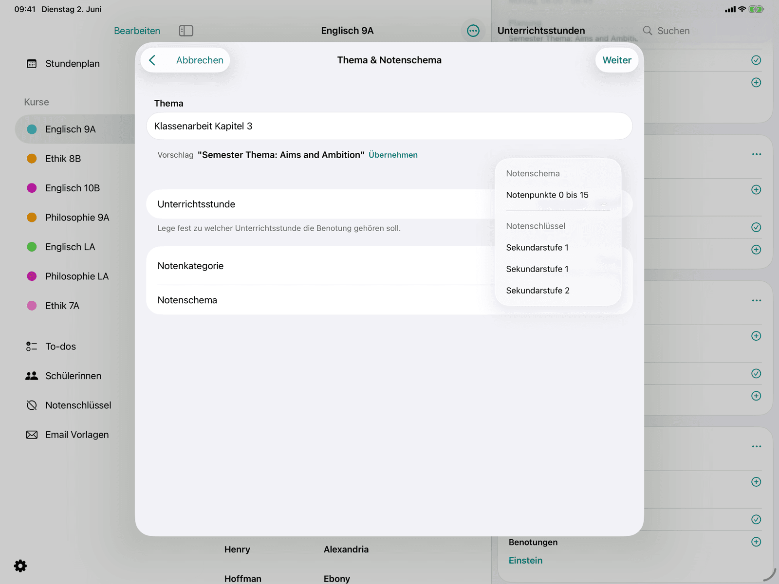Accept suggestion via Übernehmen link
Image resolution: width=779 pixels, height=584 pixels.
tap(393, 155)
